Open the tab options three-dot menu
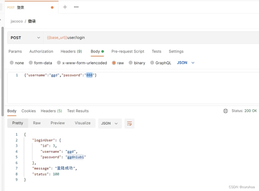Viewport: 259px width, 191px height. pos(76,7)
